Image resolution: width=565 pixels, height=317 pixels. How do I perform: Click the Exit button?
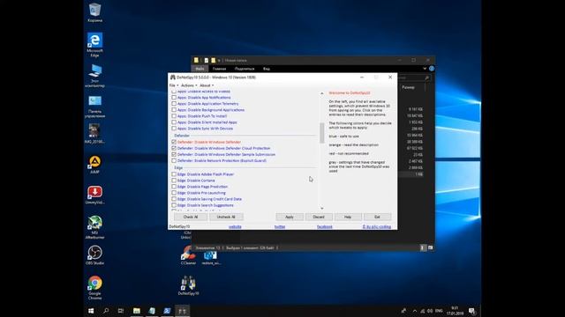point(377,217)
